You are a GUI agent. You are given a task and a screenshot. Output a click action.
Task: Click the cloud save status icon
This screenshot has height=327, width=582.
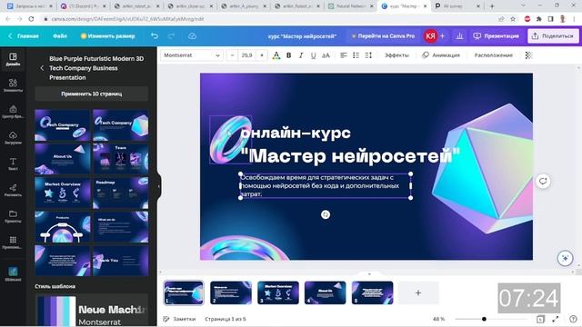click(x=192, y=36)
